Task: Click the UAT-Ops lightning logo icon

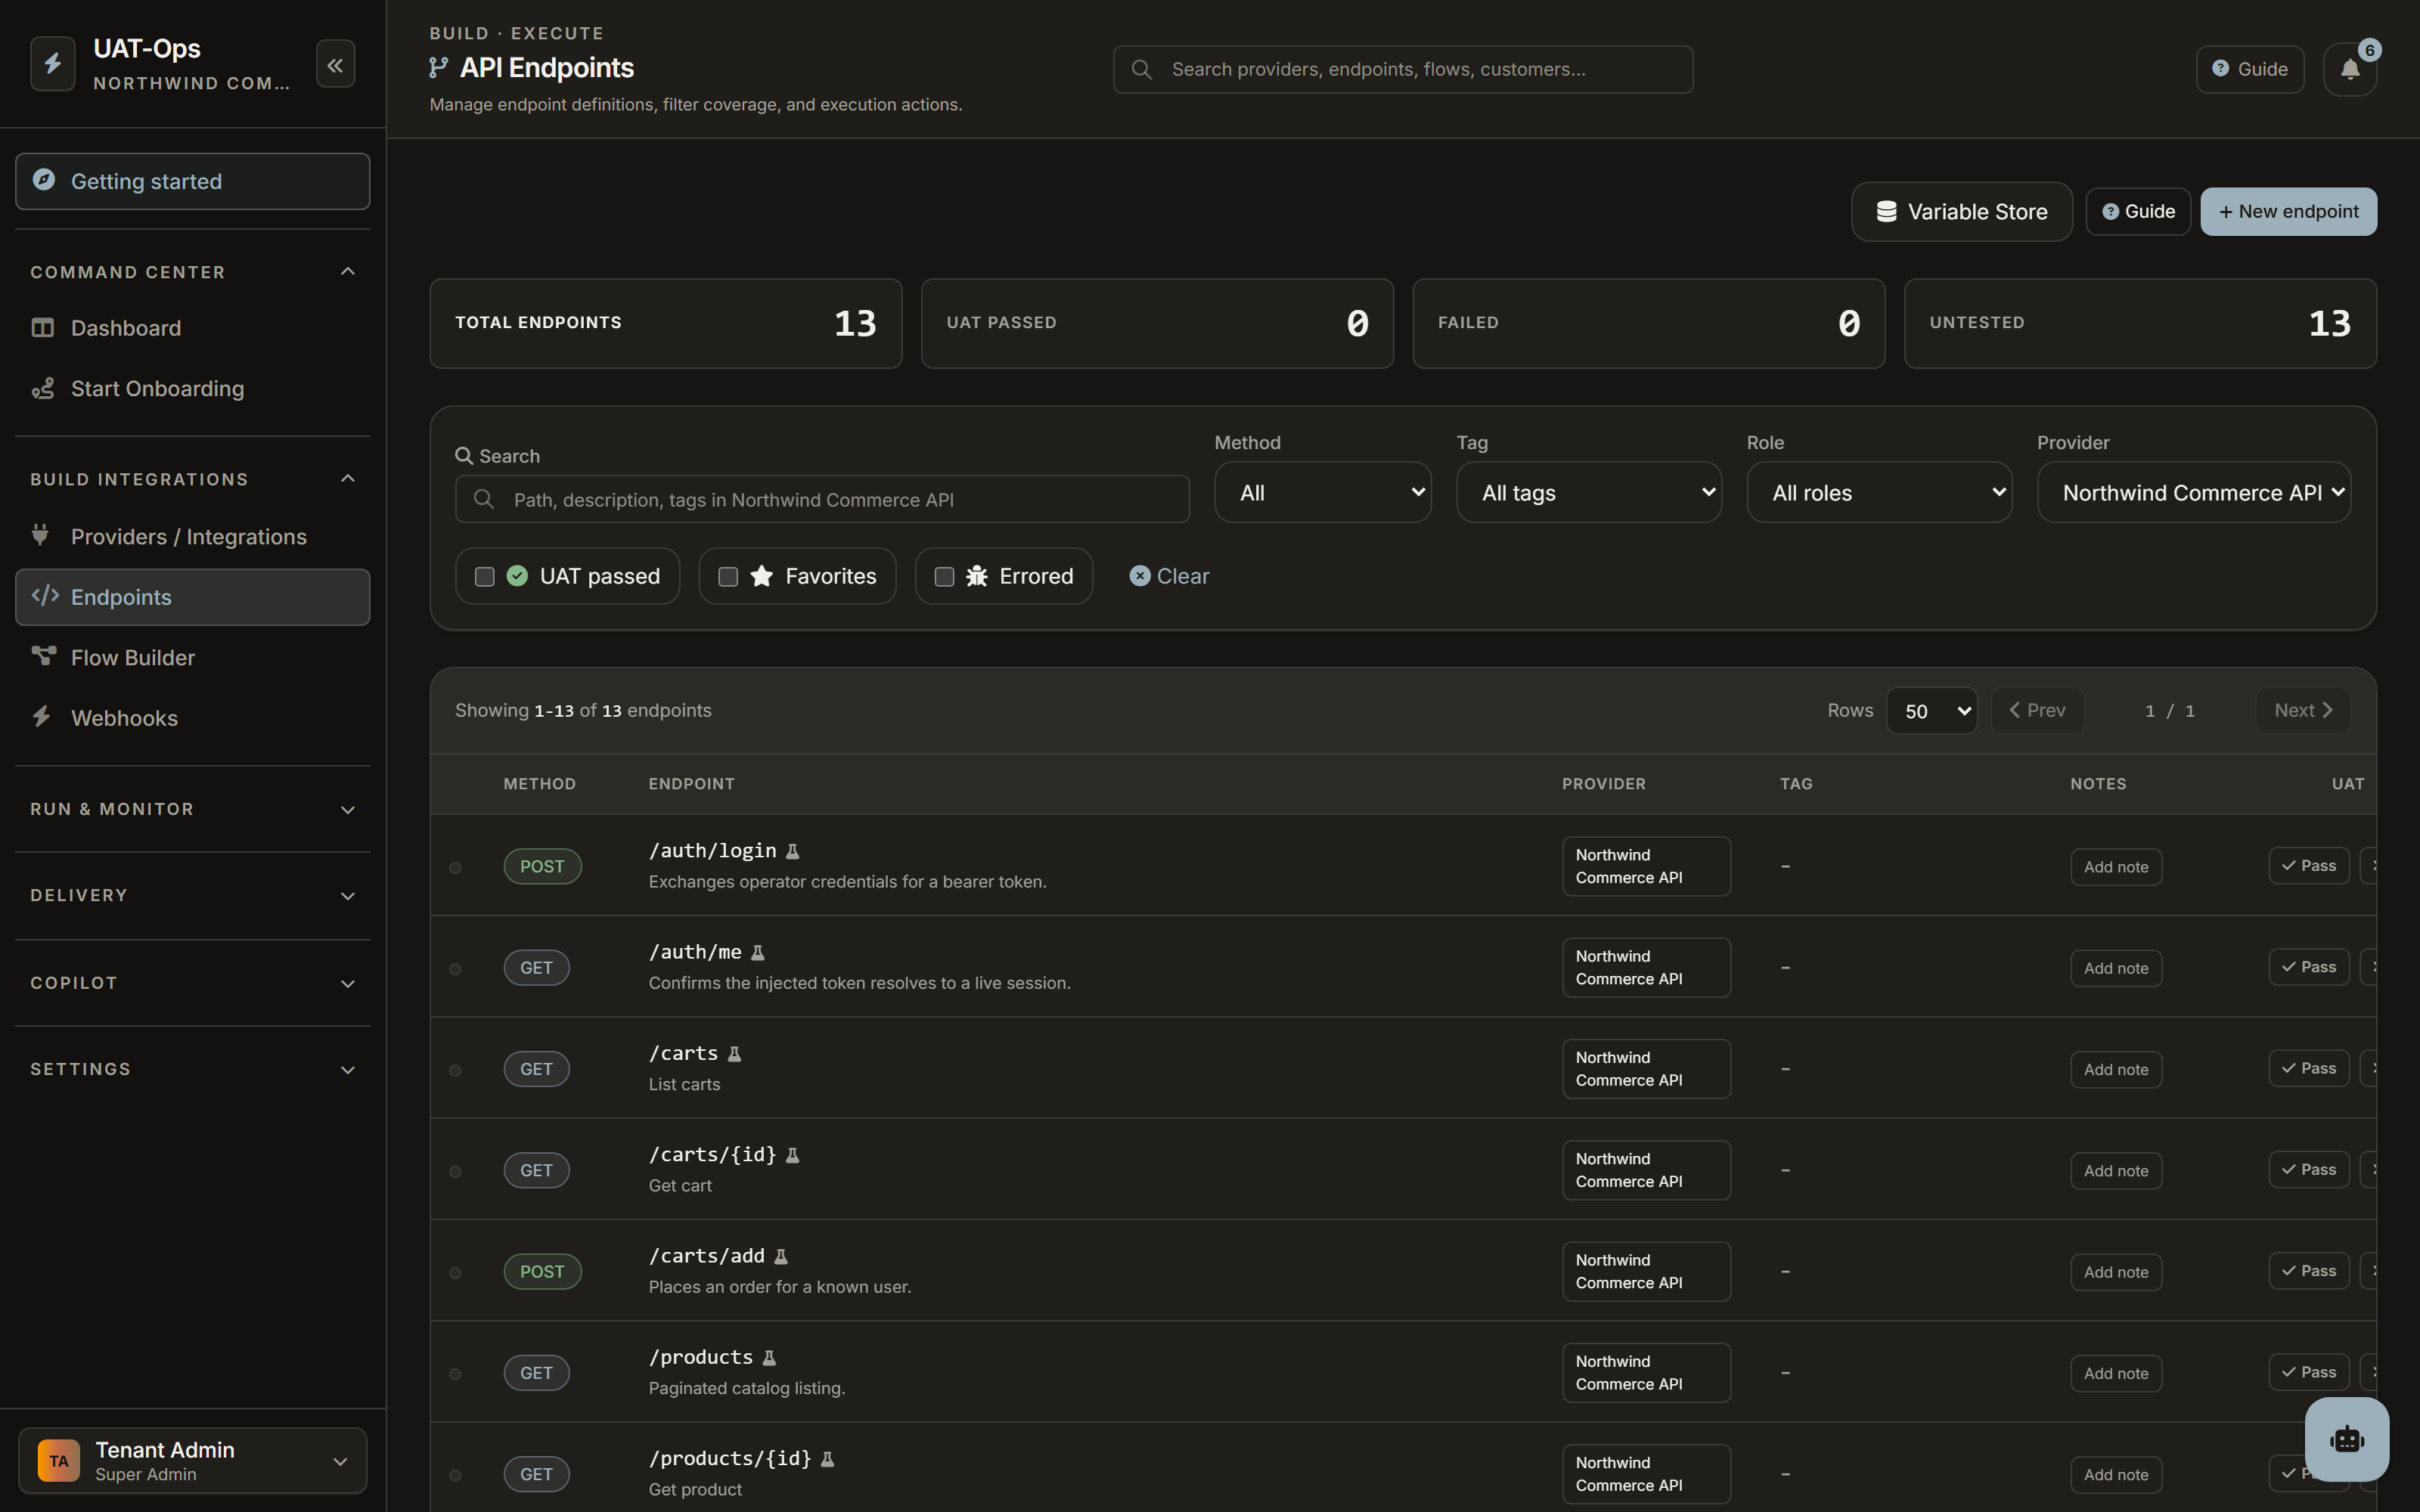Action: 53,64
